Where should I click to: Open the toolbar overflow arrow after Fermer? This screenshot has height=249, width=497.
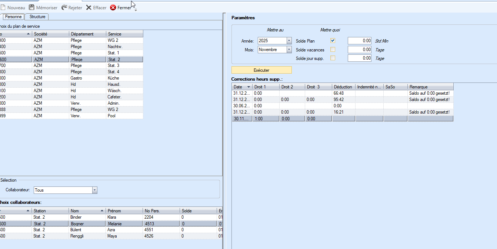click(x=136, y=10)
